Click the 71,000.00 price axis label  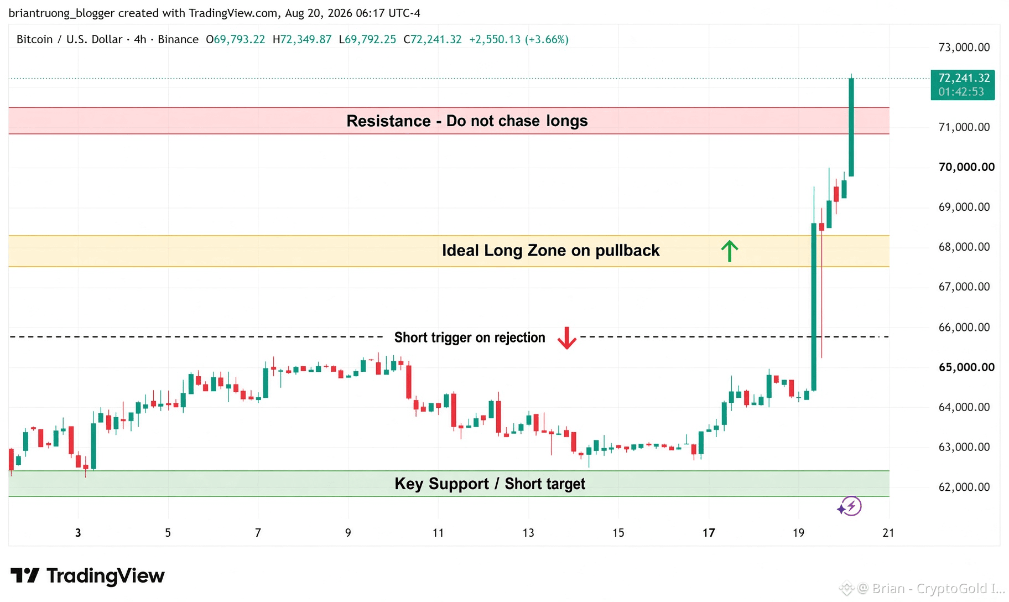click(x=964, y=127)
